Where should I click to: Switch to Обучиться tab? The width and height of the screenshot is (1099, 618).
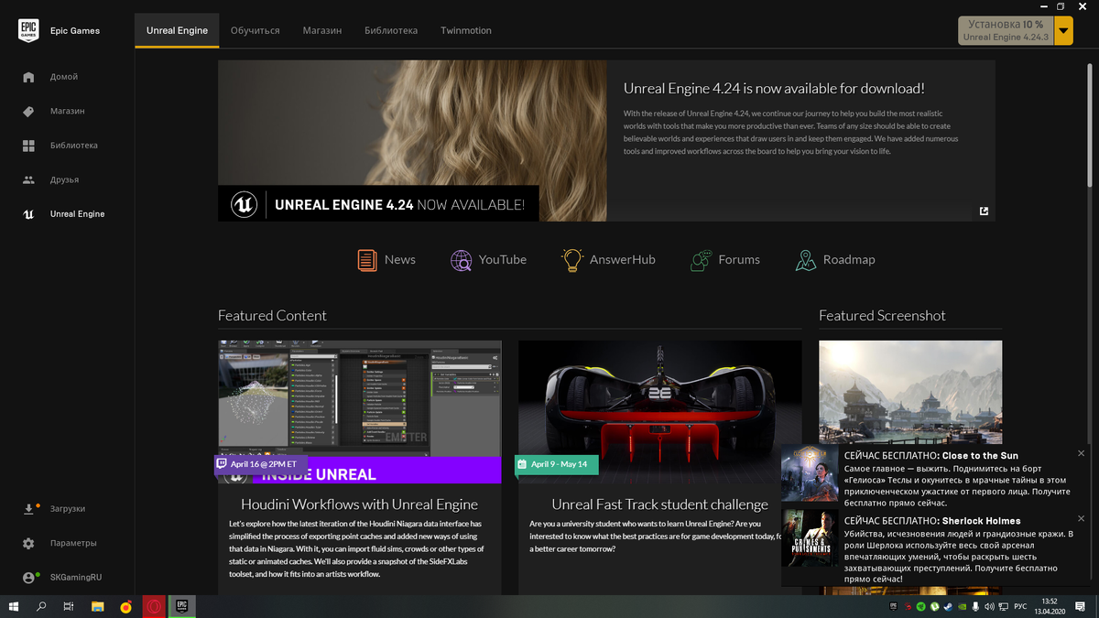256,30
